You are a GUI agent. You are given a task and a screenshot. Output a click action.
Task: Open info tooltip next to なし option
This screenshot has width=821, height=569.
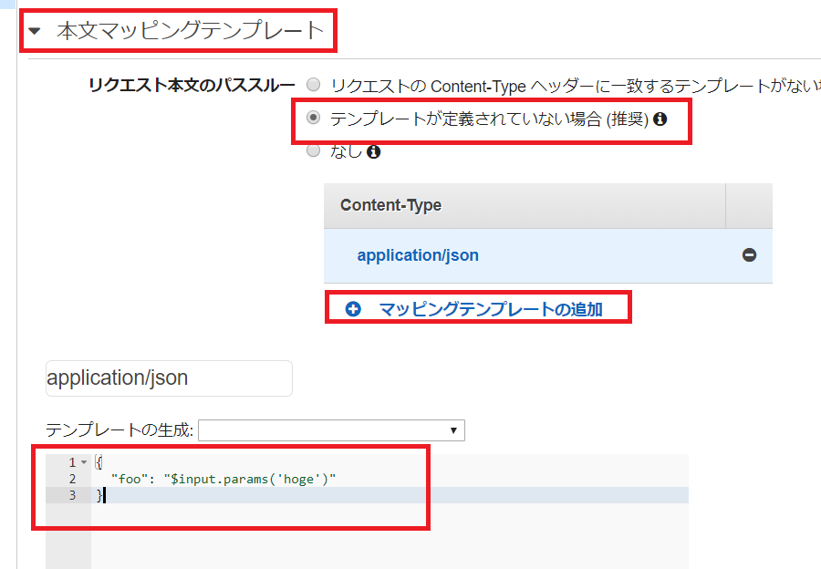[x=373, y=151]
